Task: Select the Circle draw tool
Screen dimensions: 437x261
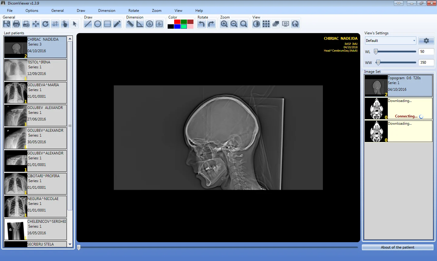Action: 98,24
